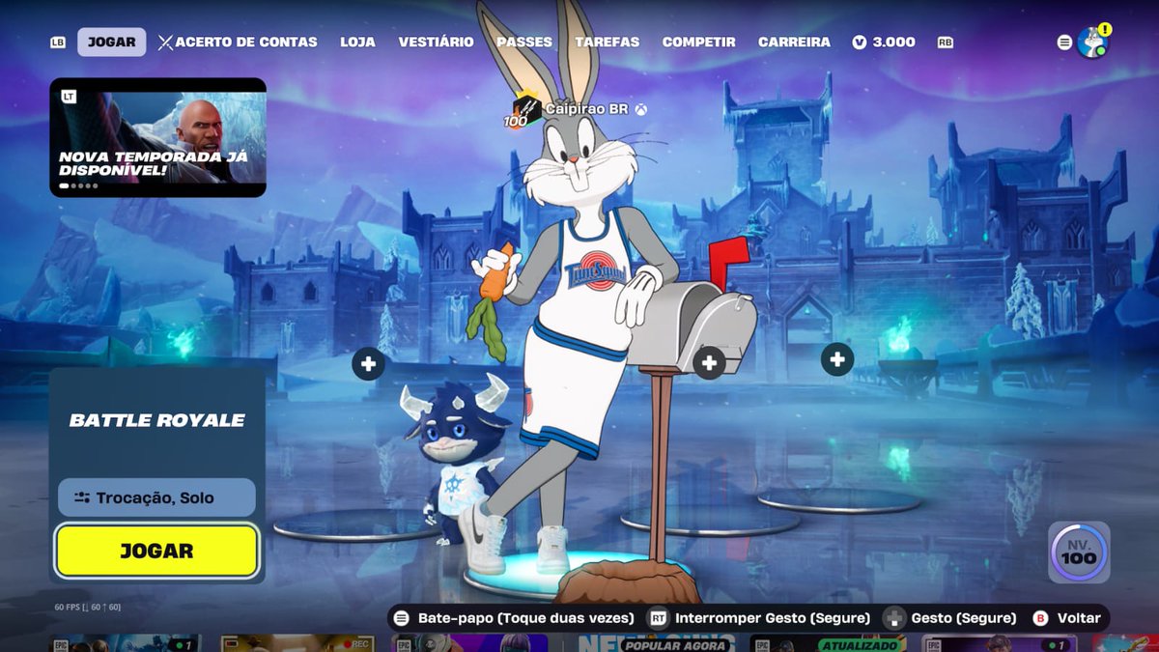Viewport: 1159px width, 652px height.
Task: Open the bottom tile with the REC label
Action: point(297,643)
